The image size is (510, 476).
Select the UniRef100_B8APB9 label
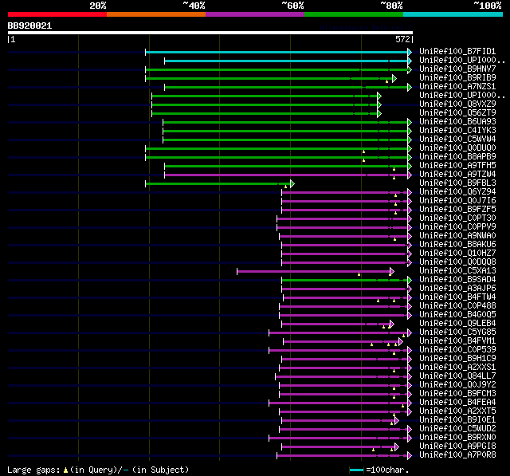coord(457,157)
